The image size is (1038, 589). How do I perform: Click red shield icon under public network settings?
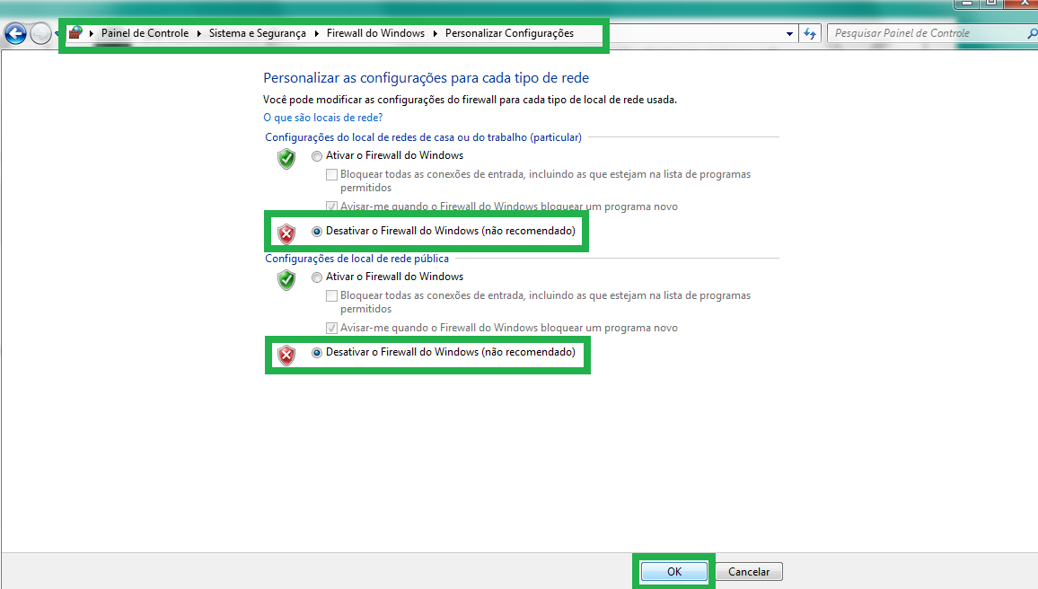point(286,355)
